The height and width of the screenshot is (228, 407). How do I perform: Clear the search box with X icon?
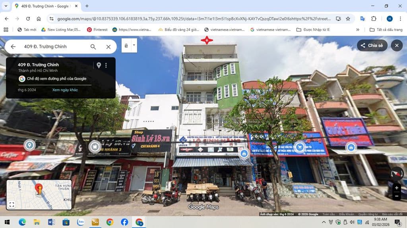click(108, 47)
